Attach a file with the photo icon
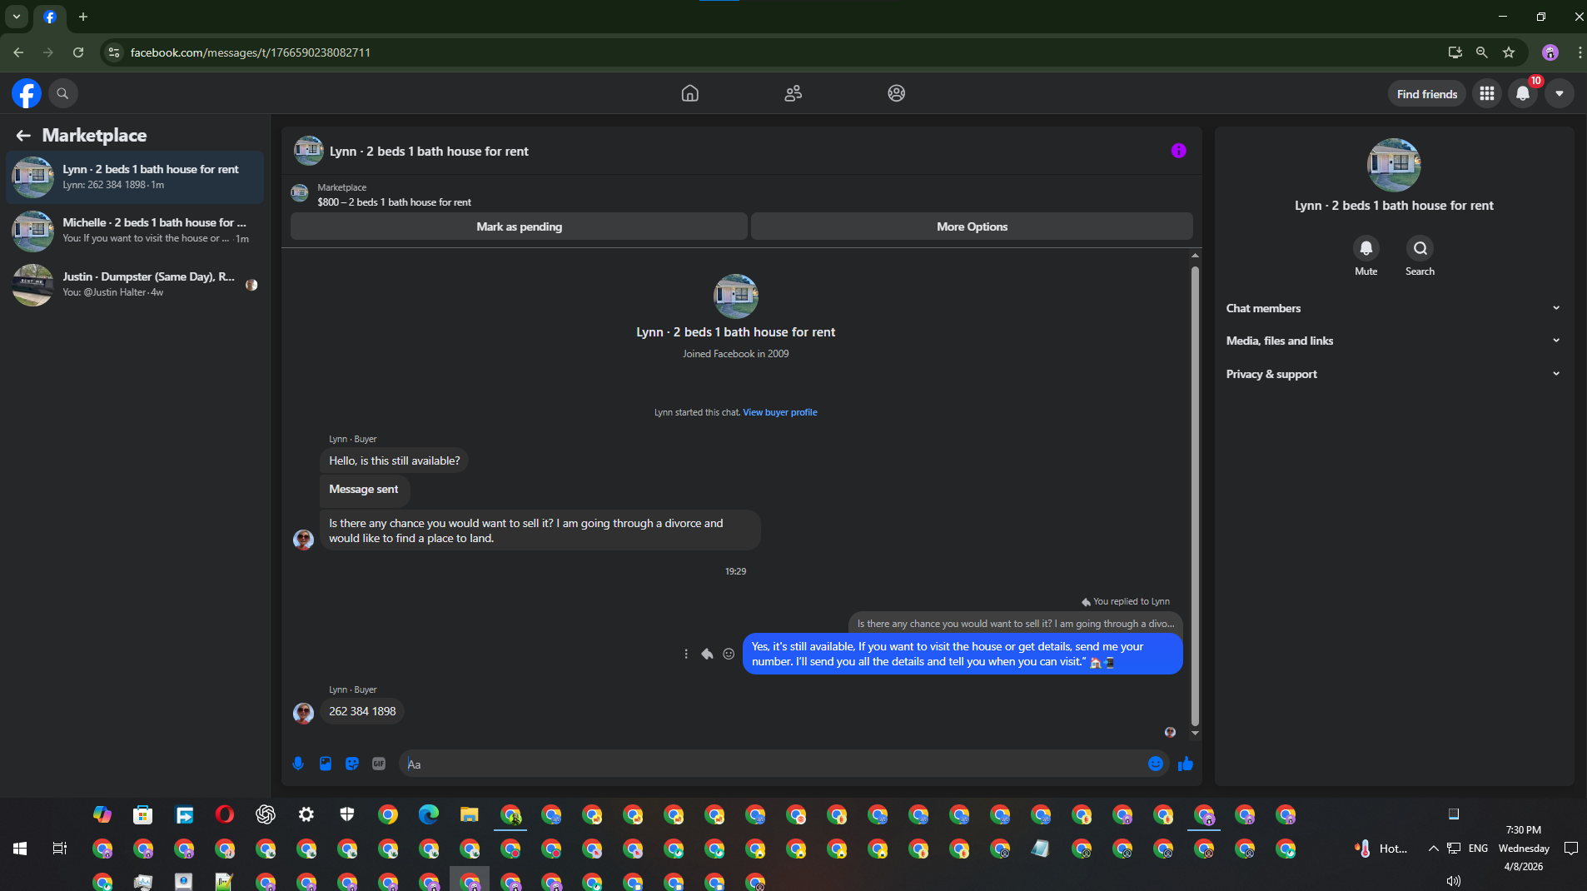Screen dimensions: 1587x891 click(x=326, y=764)
